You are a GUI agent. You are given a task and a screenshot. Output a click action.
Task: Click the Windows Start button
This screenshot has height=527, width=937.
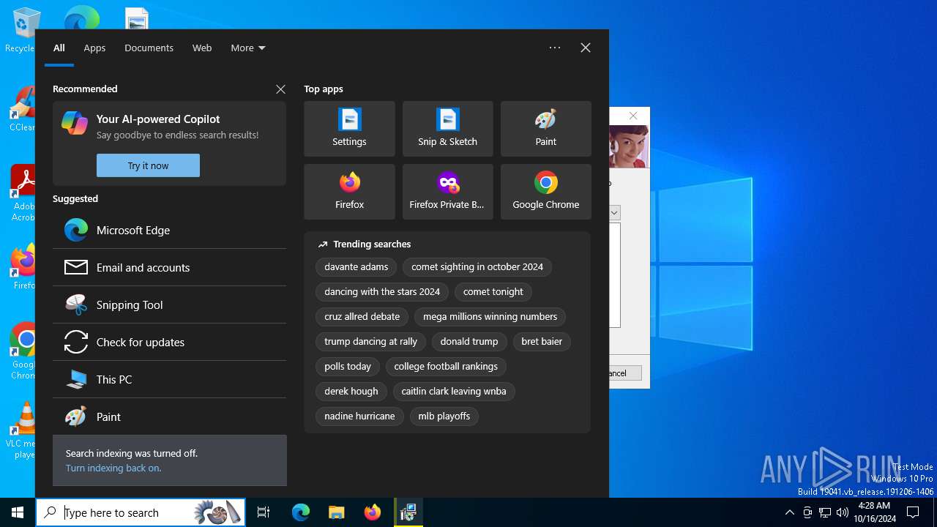[x=18, y=512]
